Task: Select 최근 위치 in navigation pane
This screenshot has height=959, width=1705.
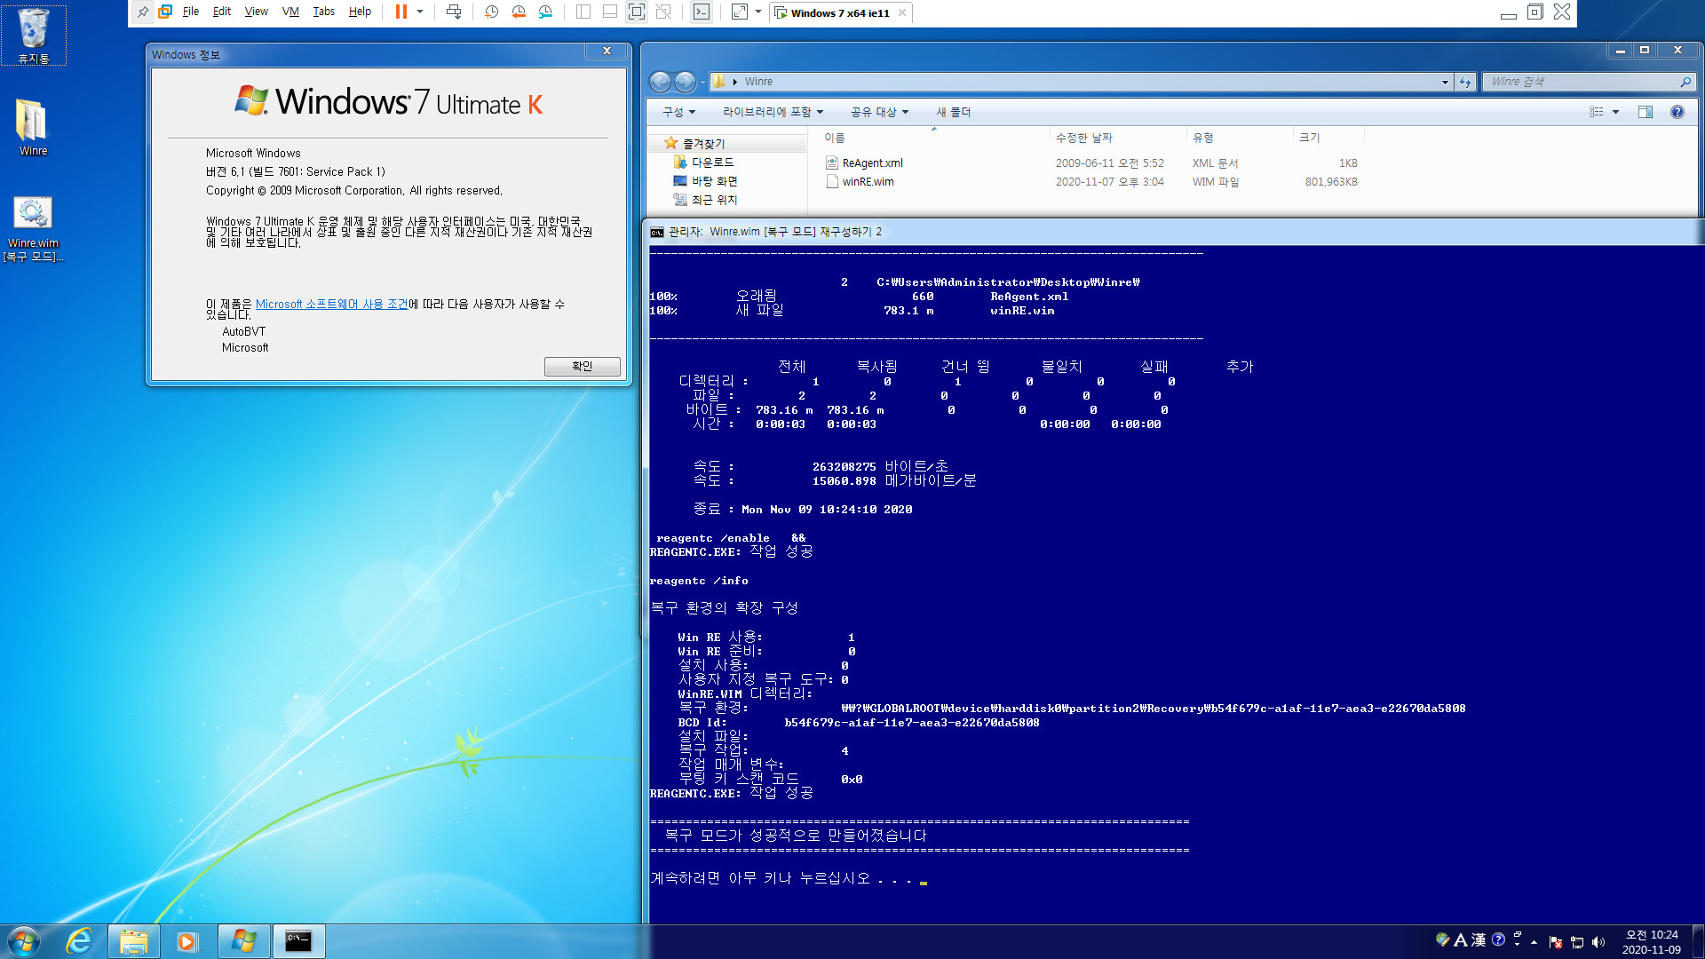Action: pyautogui.click(x=714, y=200)
